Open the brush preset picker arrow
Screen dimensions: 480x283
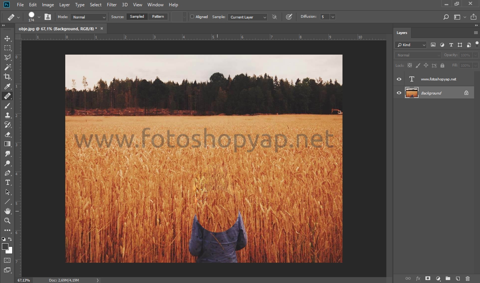pyautogui.click(x=39, y=17)
